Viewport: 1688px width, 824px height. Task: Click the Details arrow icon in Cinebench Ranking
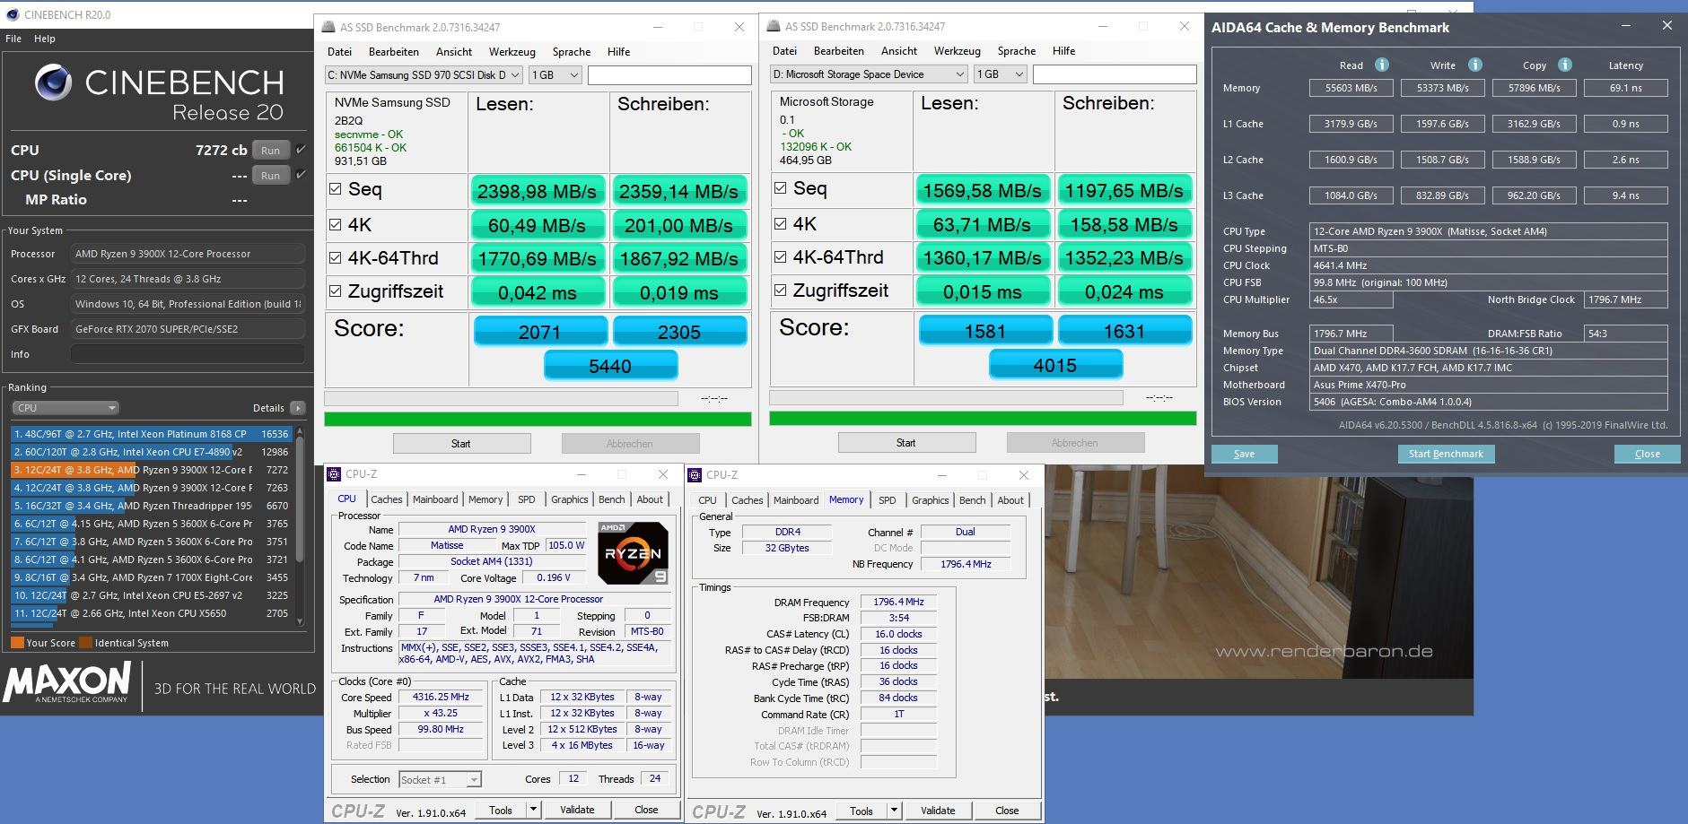click(298, 408)
